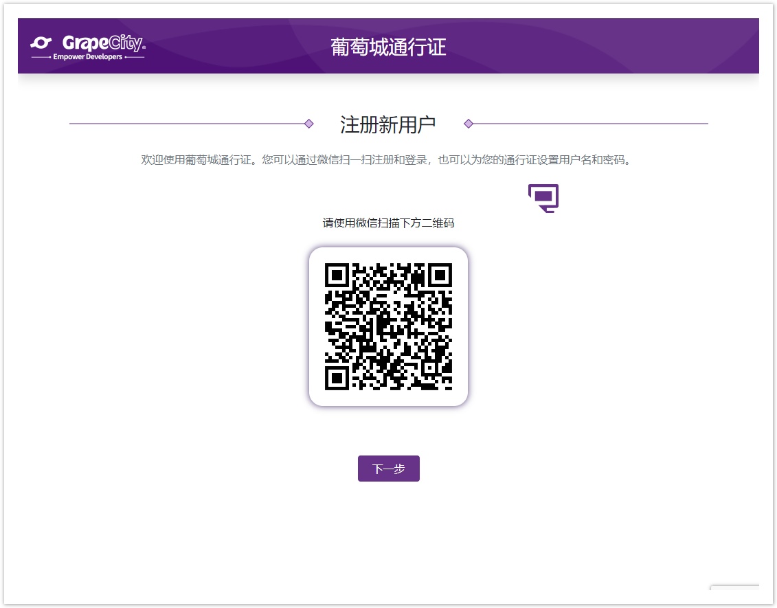Click the QR code's bottom-left finder square
Viewport: 777px width, 608px height.
337,378
